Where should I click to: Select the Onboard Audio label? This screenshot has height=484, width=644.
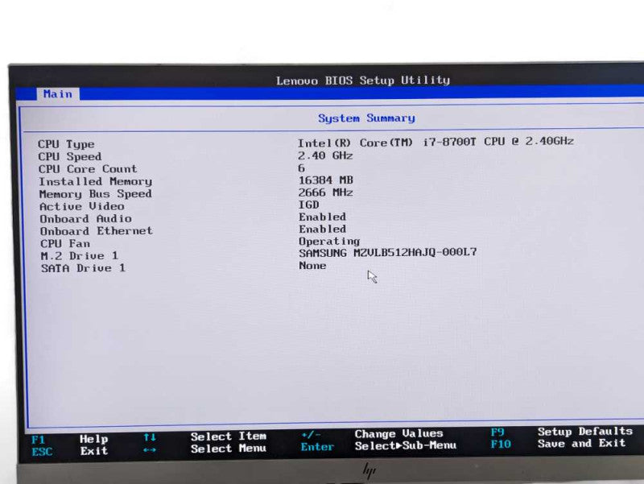click(x=85, y=218)
